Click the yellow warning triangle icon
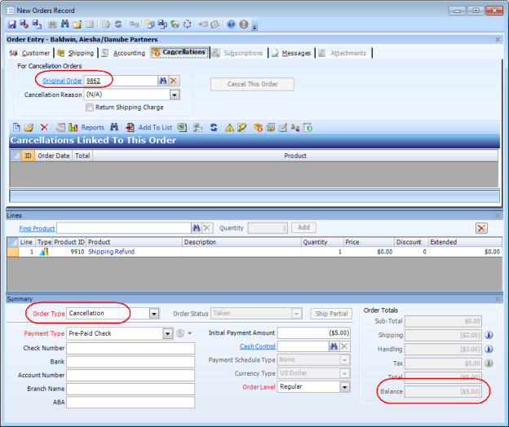 [229, 127]
